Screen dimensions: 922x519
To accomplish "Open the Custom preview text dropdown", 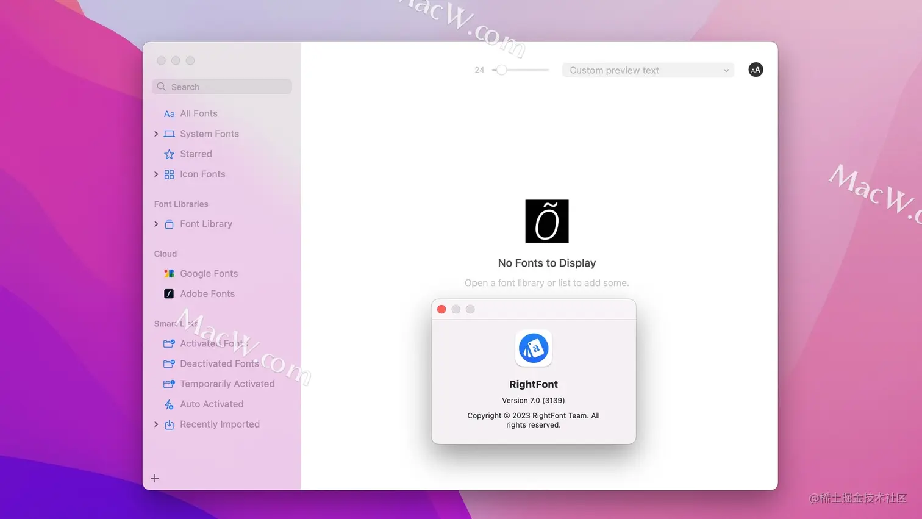I will pyautogui.click(x=648, y=70).
